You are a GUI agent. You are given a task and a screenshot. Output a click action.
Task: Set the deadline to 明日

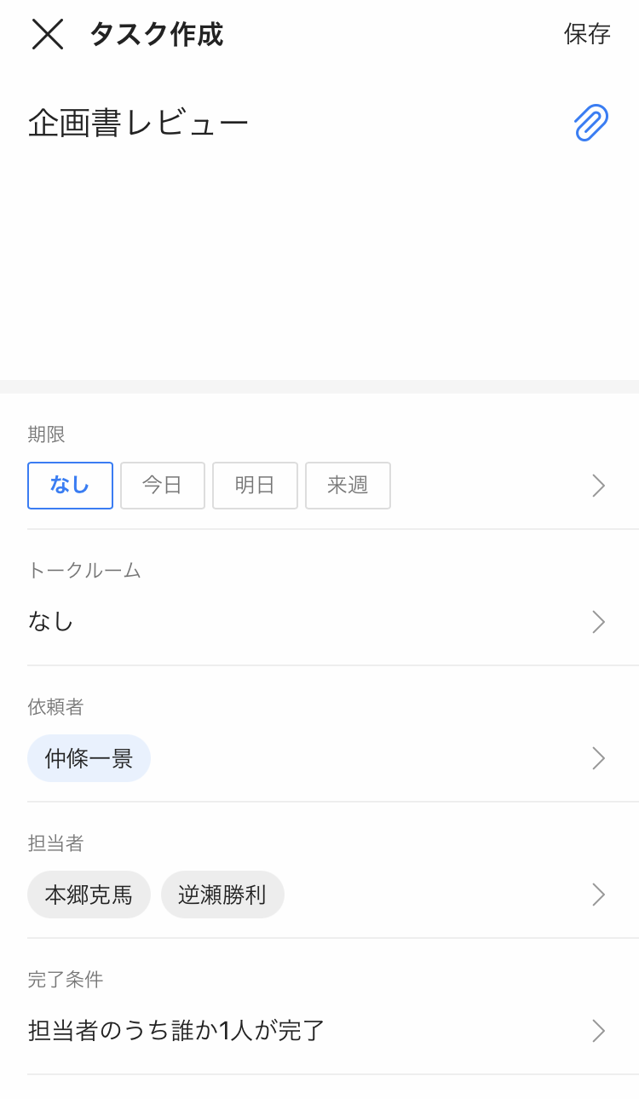(255, 486)
